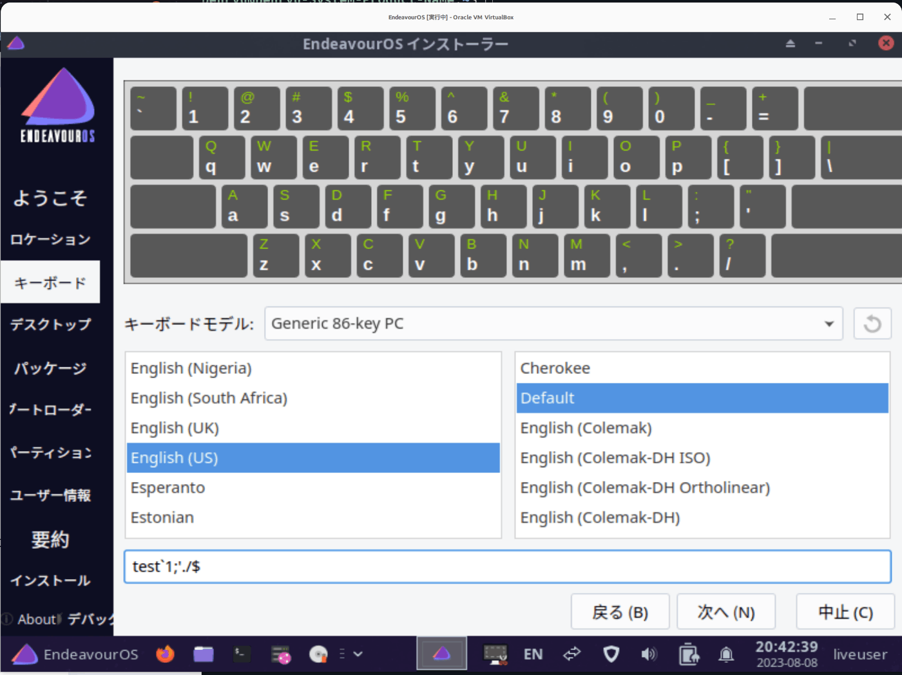This screenshot has width=902, height=675.
Task: Select the installer task button in the panel
Action: pyautogui.click(x=441, y=654)
